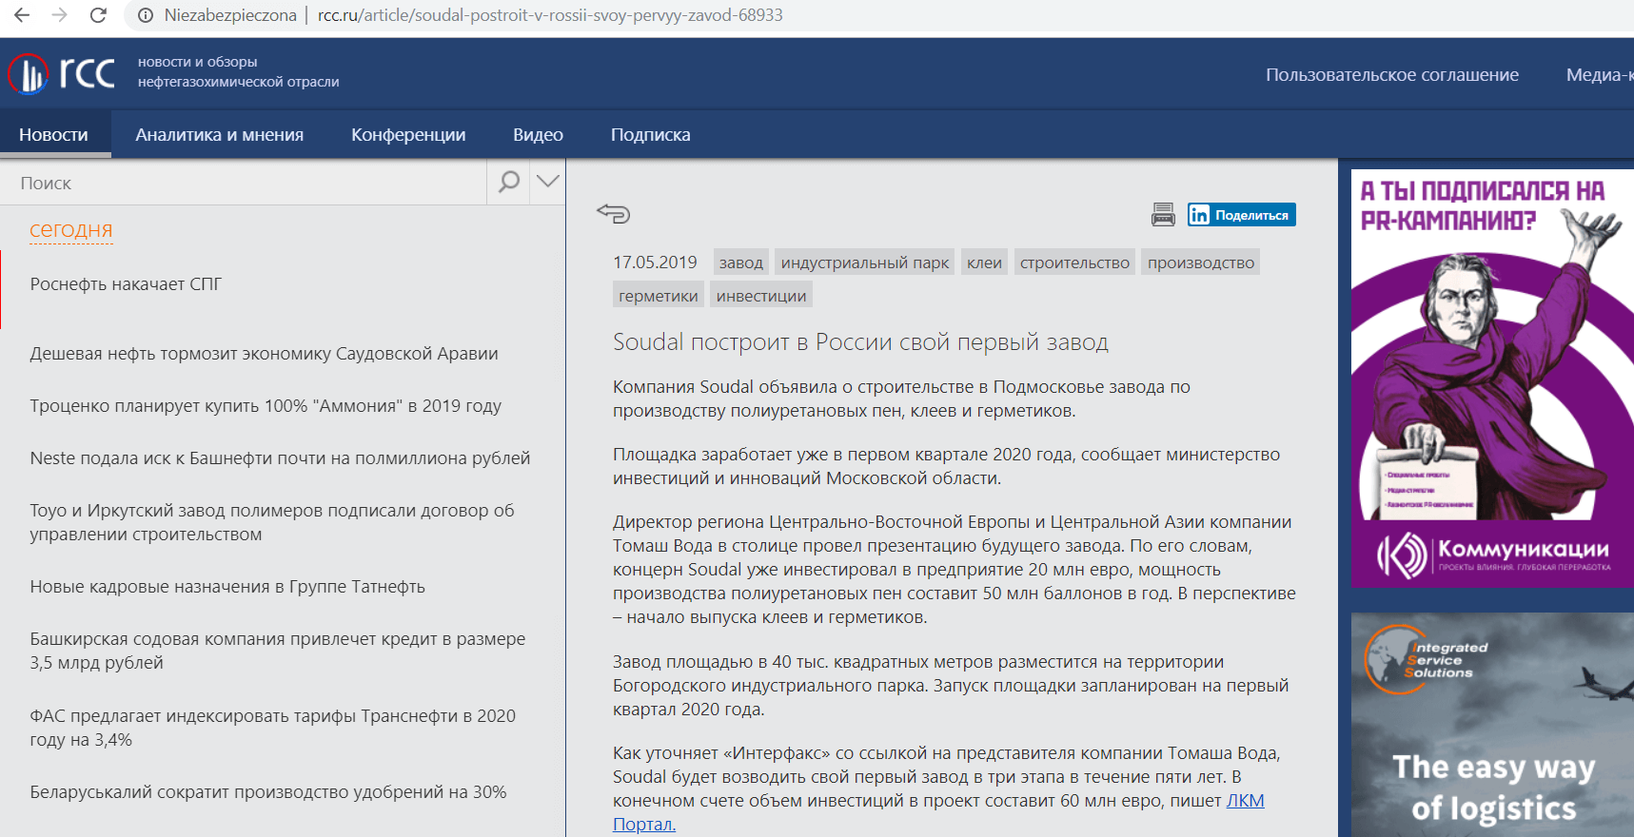Click the инвестиции tag

[761, 296]
